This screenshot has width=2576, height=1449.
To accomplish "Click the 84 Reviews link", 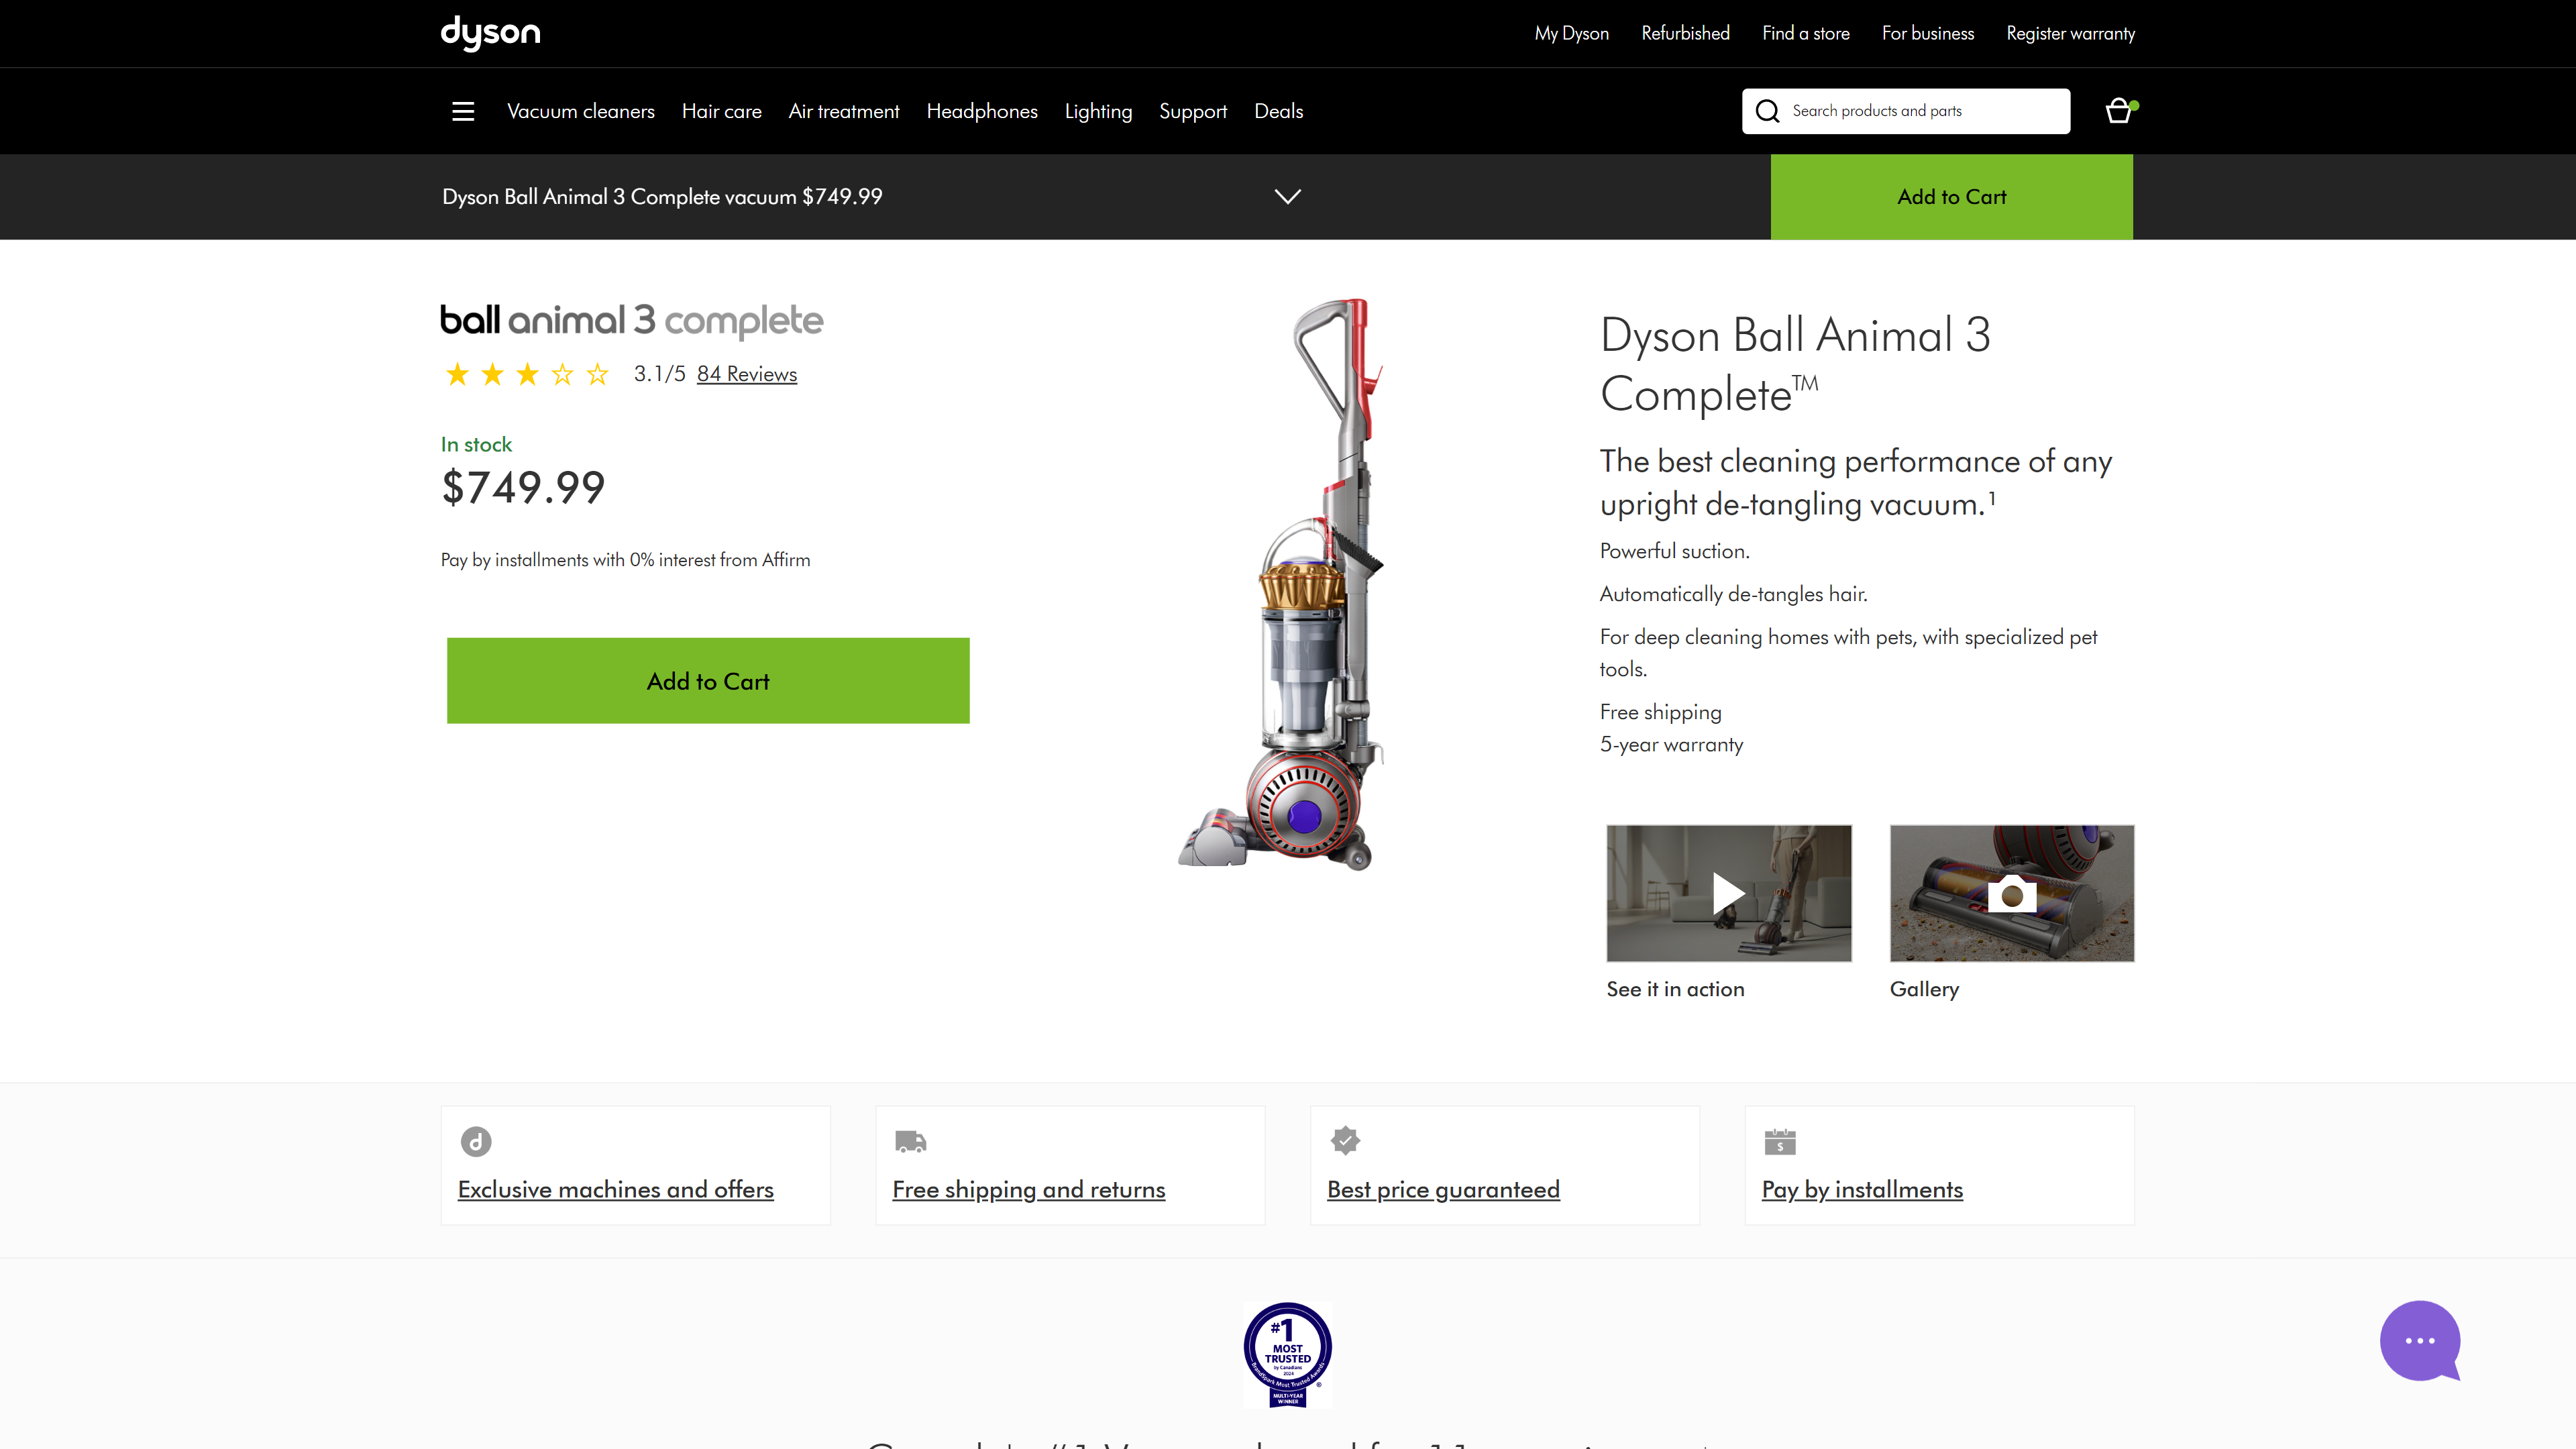I will pos(747,373).
